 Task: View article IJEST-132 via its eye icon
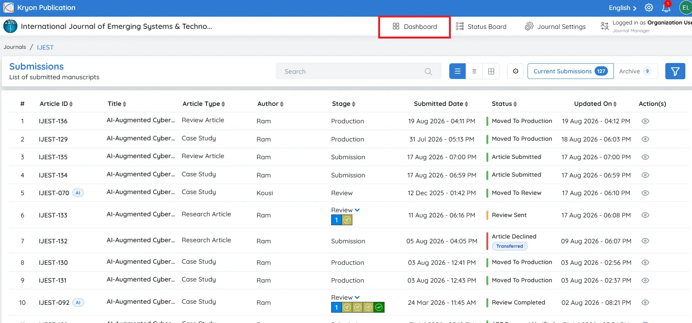click(x=645, y=241)
